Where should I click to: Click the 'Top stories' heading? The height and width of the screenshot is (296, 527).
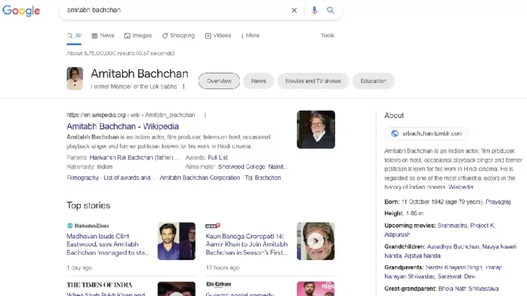(x=89, y=206)
